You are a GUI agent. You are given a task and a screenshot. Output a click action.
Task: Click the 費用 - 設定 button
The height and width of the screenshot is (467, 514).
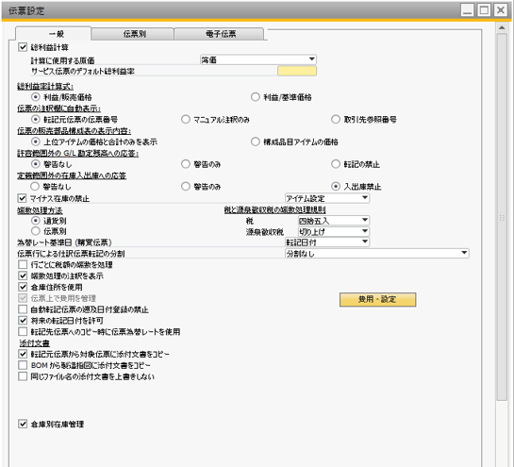coord(377,299)
